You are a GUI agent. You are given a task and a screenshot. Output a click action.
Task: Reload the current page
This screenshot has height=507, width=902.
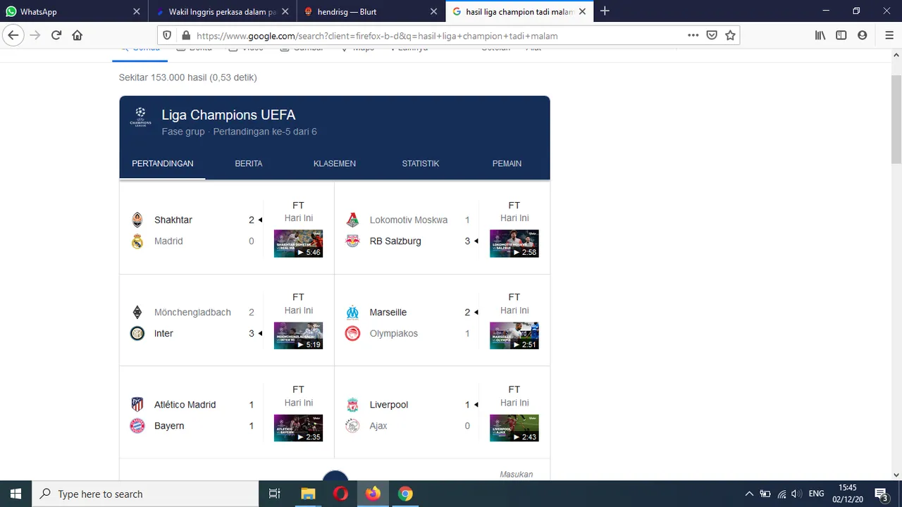56,35
